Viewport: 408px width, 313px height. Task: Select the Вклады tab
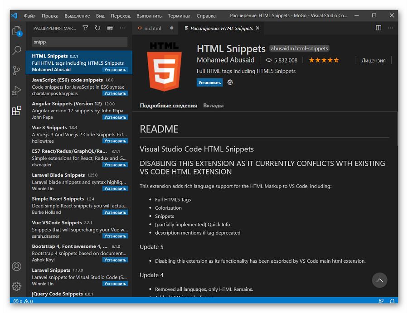coord(214,106)
